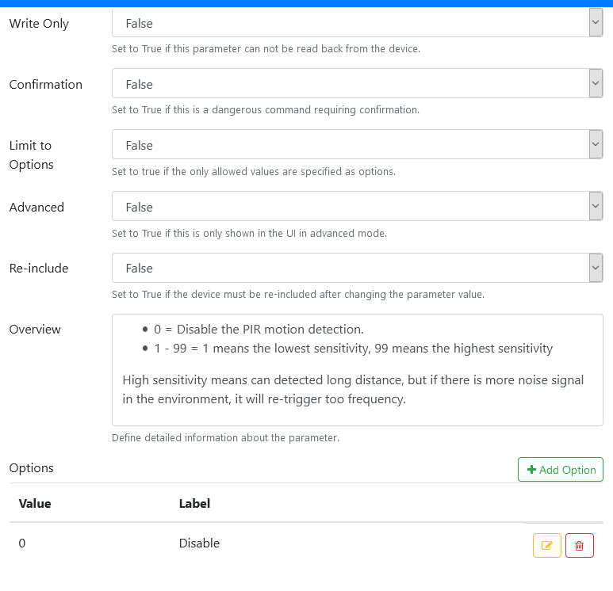
Task: Click the Disable label in options table
Action: pos(199,543)
